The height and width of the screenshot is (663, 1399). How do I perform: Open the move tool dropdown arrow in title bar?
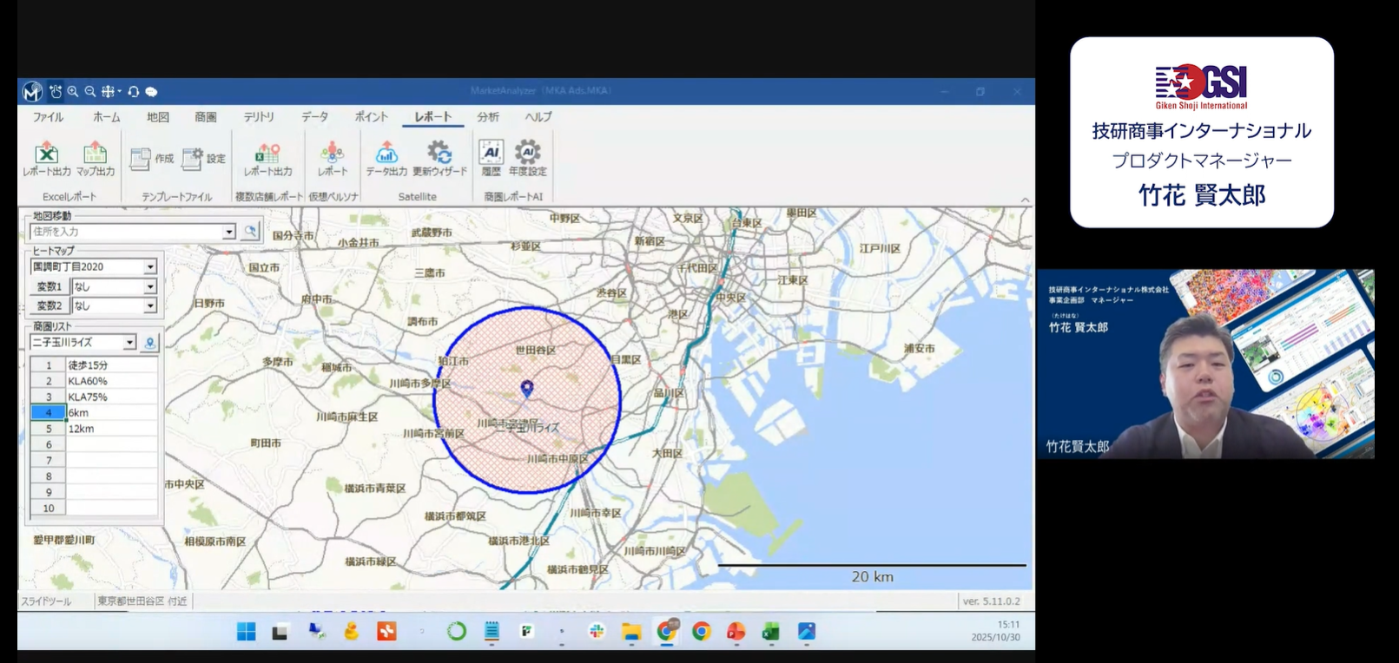(x=120, y=91)
